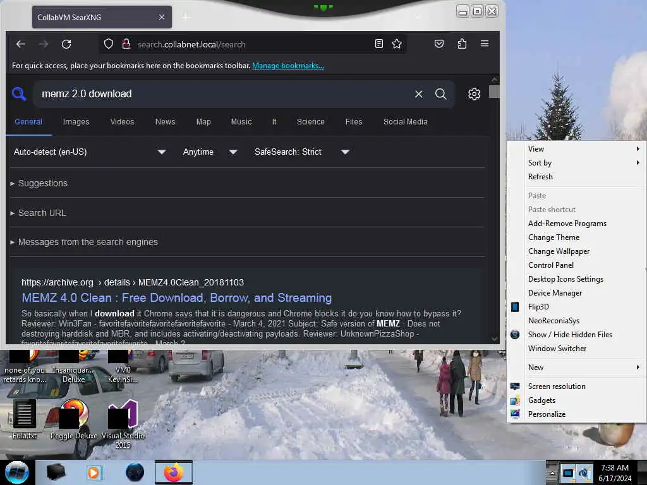Select the Visual Studio 2015 desktop icon

pos(123,424)
